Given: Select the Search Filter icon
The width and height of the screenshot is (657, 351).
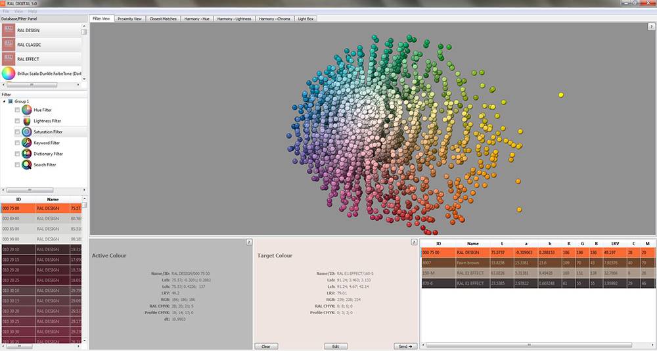Looking at the screenshot, I should coord(26,165).
